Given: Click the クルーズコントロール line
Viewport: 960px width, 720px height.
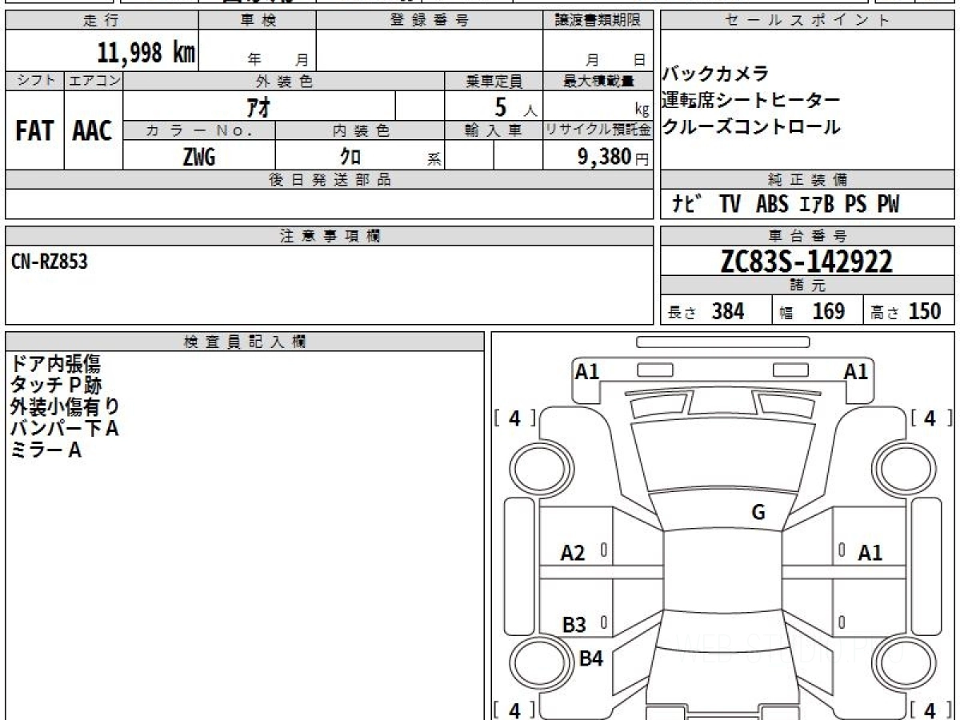Looking at the screenshot, I should [x=751, y=126].
